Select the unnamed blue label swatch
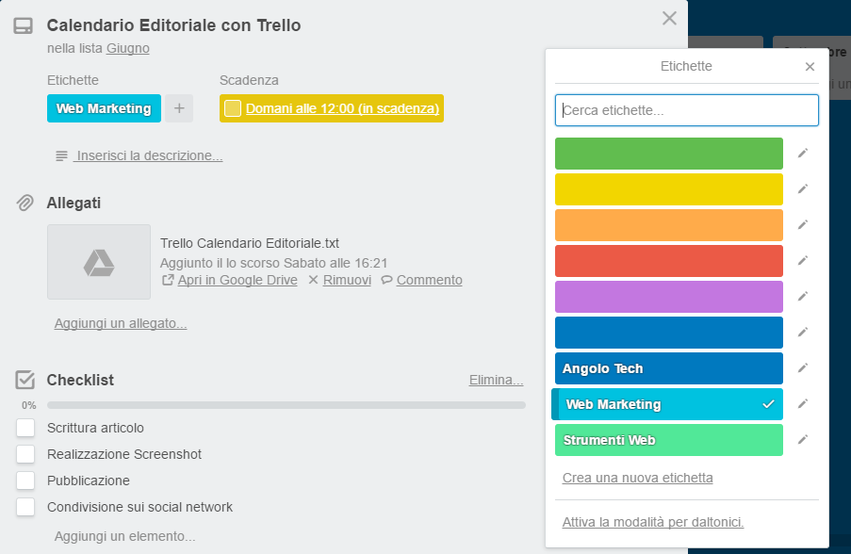Image resolution: width=851 pixels, height=554 pixels. click(x=669, y=333)
